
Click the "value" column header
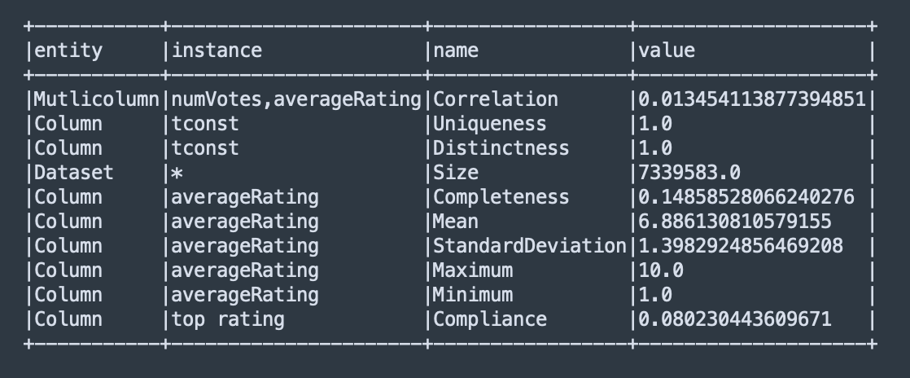(667, 51)
